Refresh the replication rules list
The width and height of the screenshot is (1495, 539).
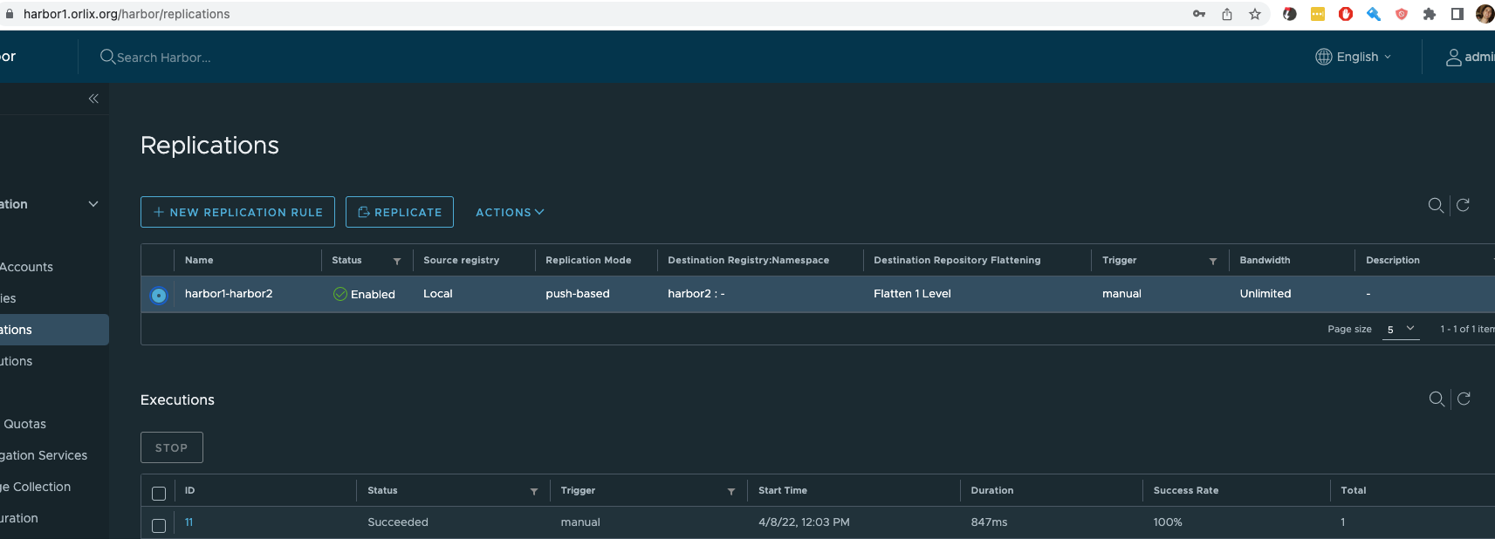1464,205
